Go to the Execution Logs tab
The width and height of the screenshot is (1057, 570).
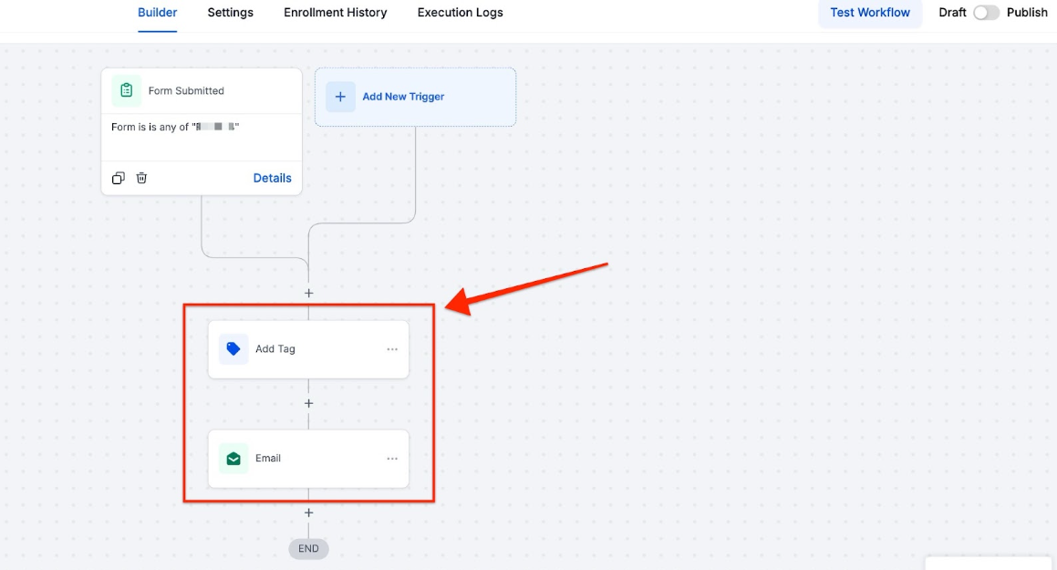460,13
